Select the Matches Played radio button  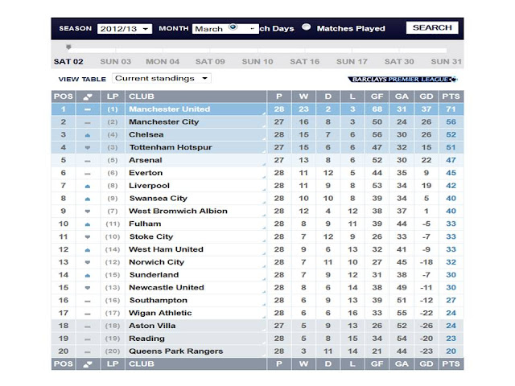pos(307,27)
